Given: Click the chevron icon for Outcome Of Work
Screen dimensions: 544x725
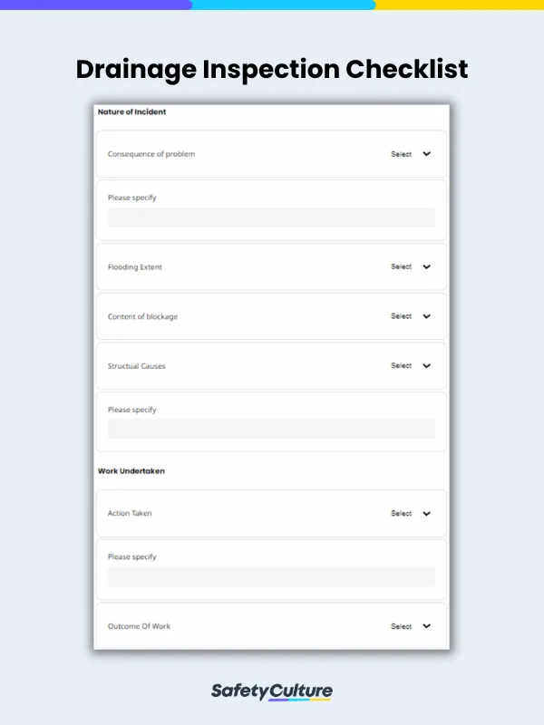Looking at the screenshot, I should pos(426,626).
